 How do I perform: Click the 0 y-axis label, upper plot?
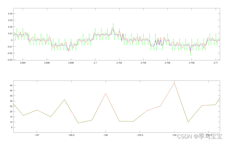(12, 40)
